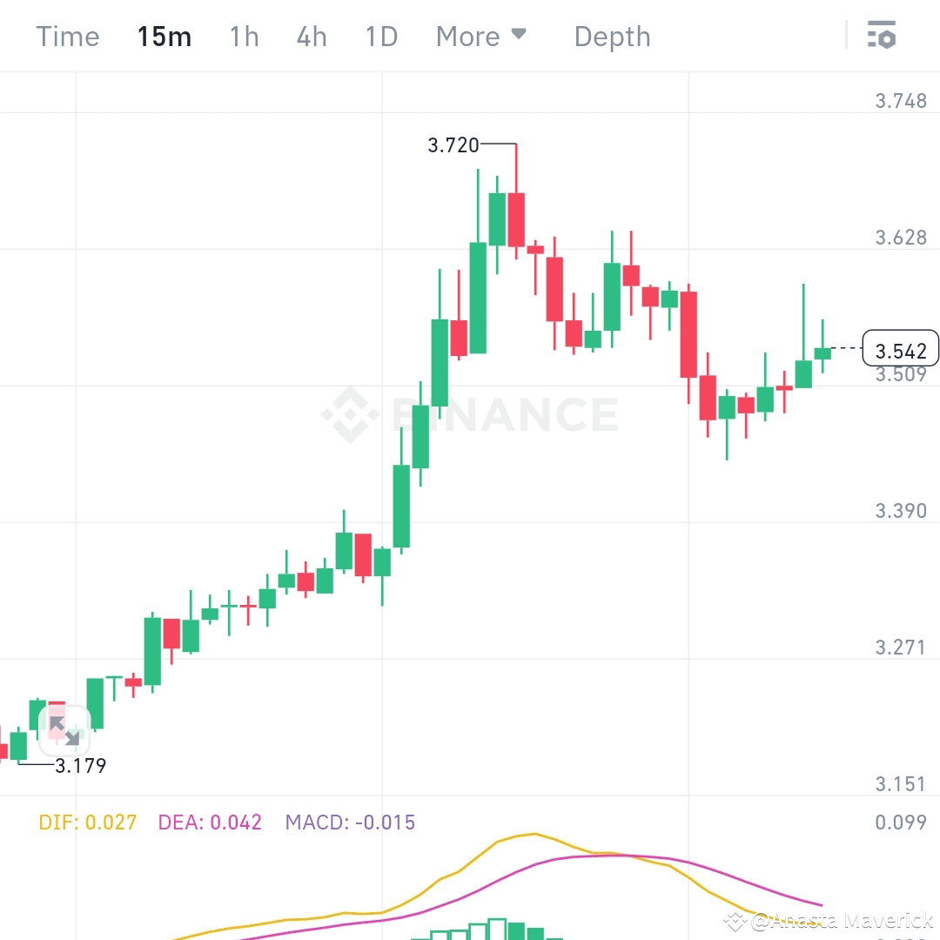Select the 1D timeframe tab
The height and width of the screenshot is (940, 940).
point(380,36)
